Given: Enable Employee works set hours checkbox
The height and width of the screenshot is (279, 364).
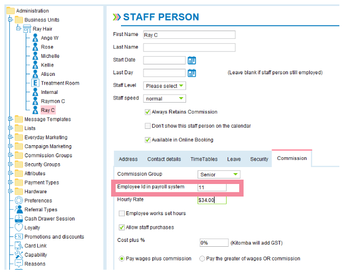Looking at the screenshot, I should pos(122,213).
